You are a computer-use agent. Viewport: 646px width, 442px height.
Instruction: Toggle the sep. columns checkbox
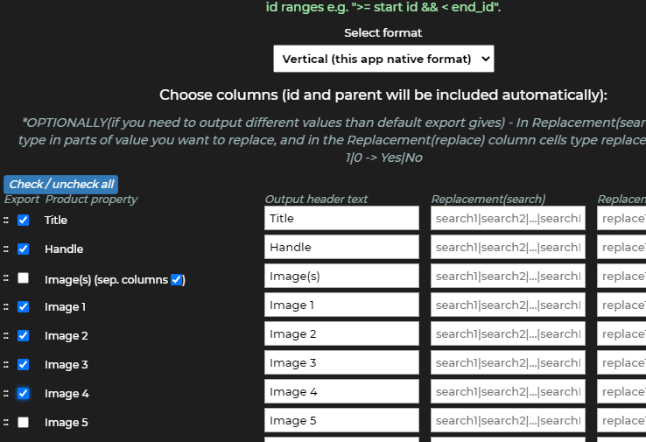point(177,280)
